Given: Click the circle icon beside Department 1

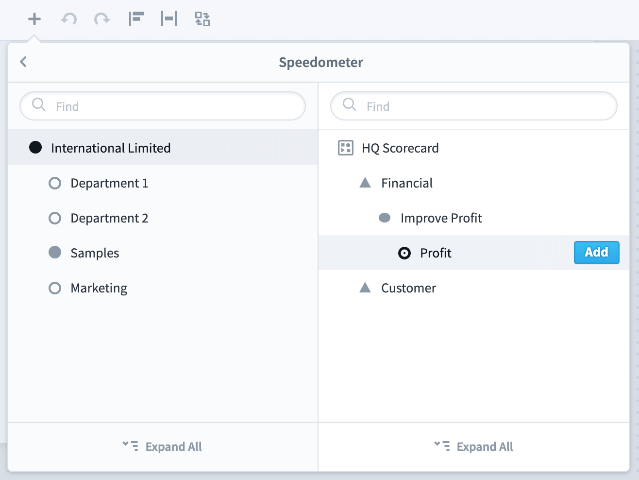Looking at the screenshot, I should click(55, 183).
